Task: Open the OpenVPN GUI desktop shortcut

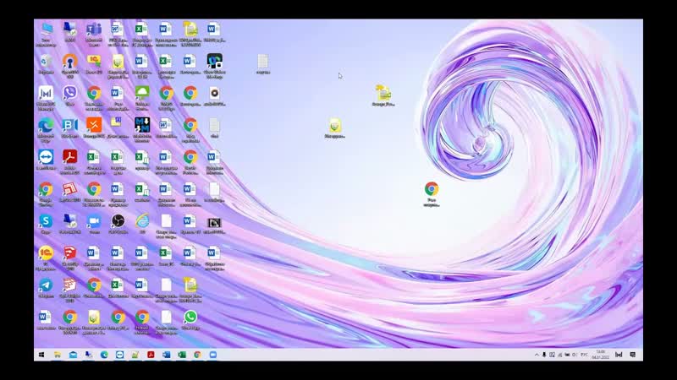Action: coord(69,62)
